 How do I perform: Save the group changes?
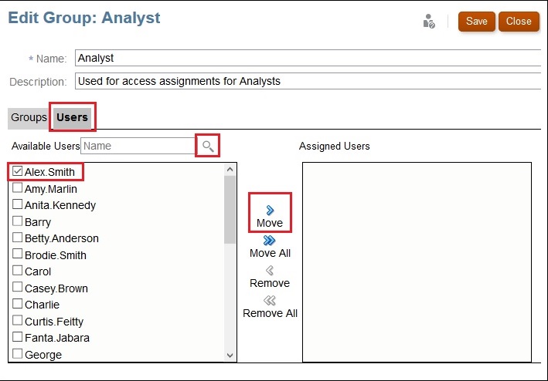tap(477, 22)
